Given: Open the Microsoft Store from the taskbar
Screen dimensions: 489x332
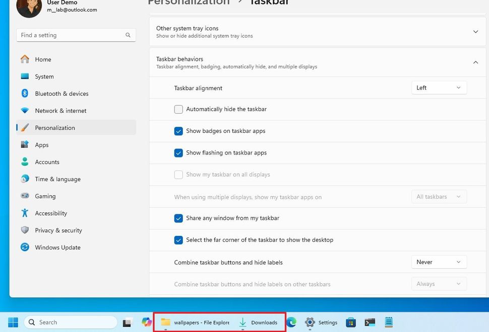Looking at the screenshot, I should (351, 322).
